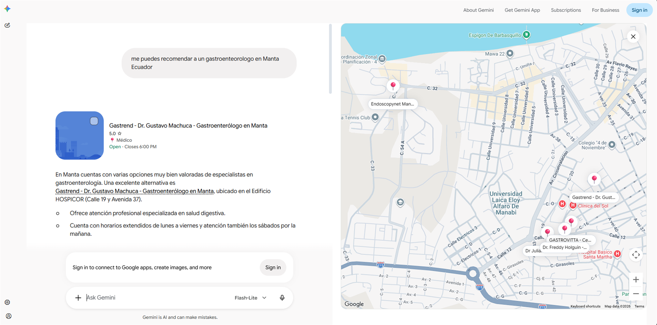
Task: Click Hospital Basico Santa Martha marker
Action: click(x=617, y=254)
